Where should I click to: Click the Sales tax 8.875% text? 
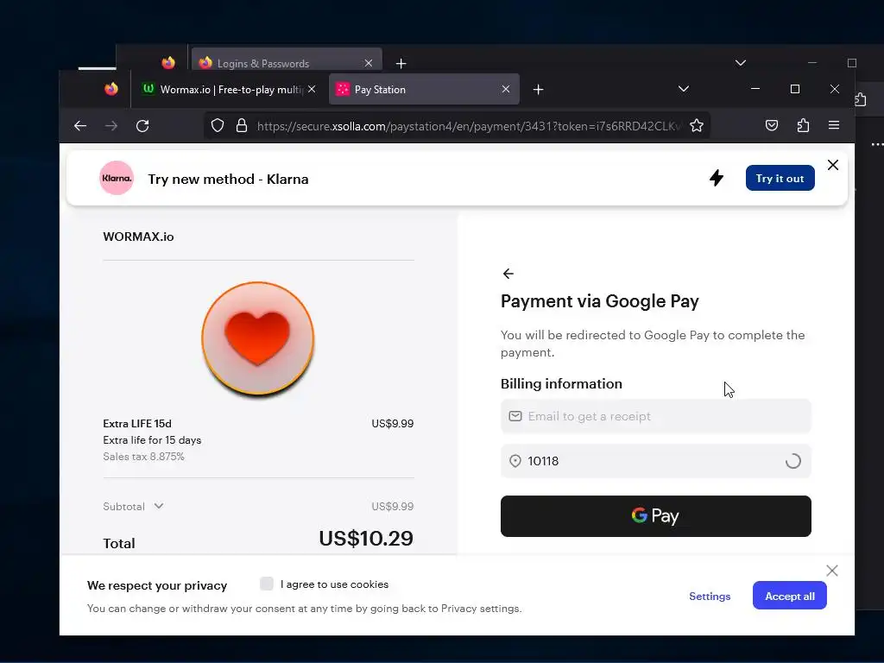tap(143, 457)
